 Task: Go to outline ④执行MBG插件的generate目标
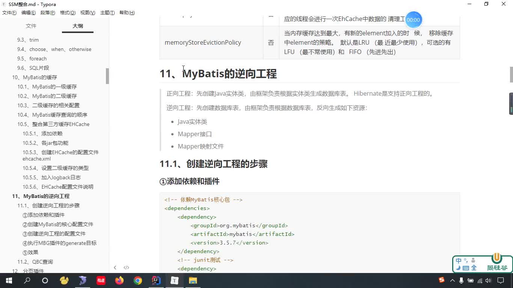(59, 243)
